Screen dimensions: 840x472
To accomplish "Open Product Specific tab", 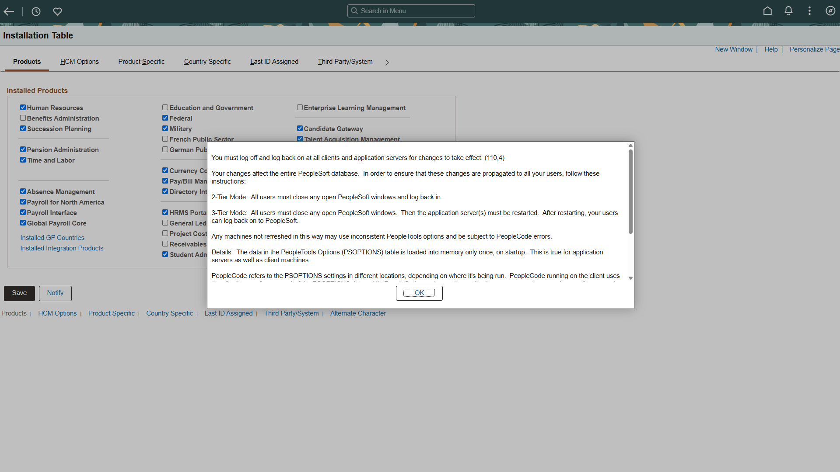I will pos(141,62).
